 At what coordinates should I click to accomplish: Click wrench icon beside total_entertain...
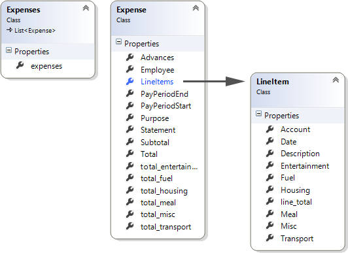pos(130,166)
